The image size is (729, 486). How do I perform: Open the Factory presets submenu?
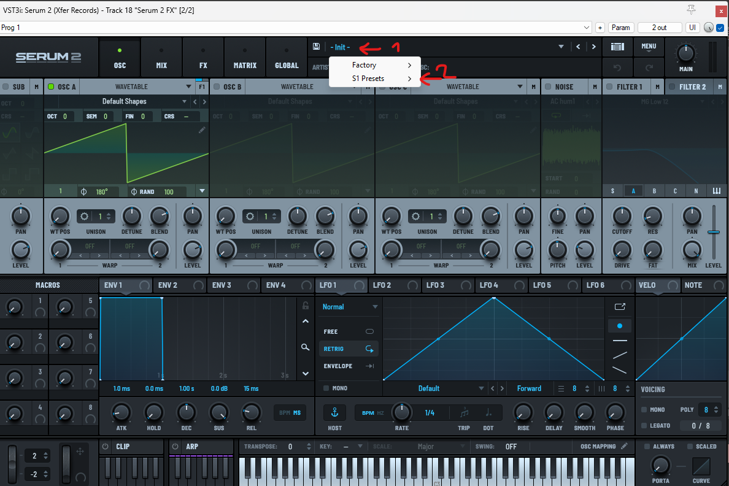click(x=375, y=65)
